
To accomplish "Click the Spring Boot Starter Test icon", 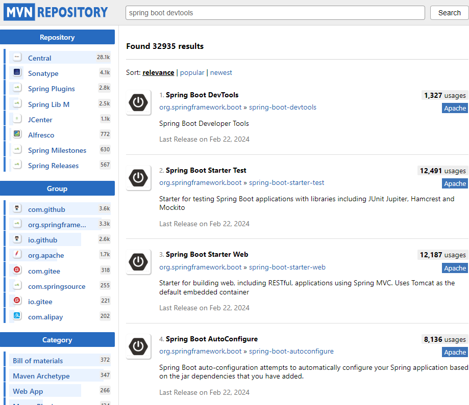I will pos(138,178).
